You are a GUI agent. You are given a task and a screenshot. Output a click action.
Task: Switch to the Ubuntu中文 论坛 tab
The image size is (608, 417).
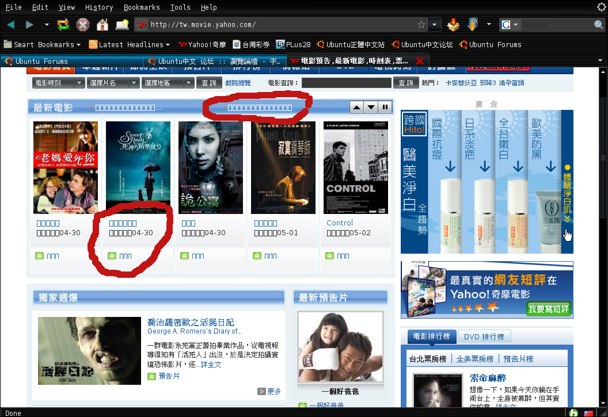(x=215, y=61)
